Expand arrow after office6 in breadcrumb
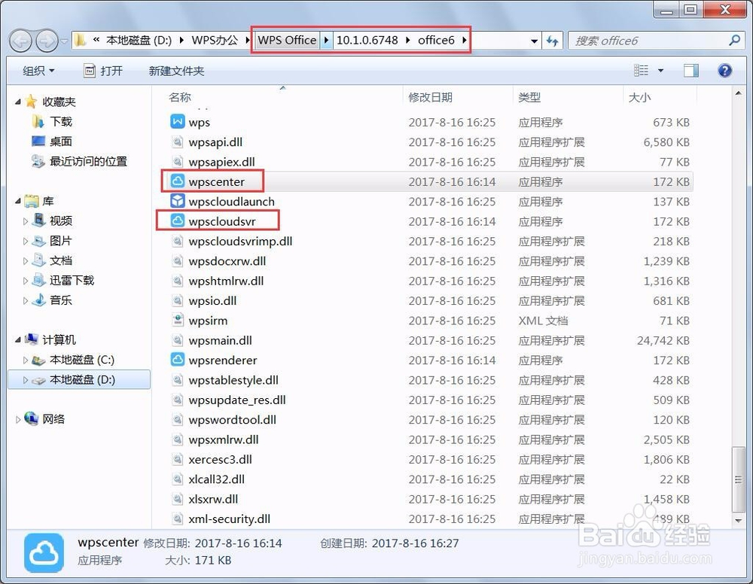 click(x=465, y=41)
